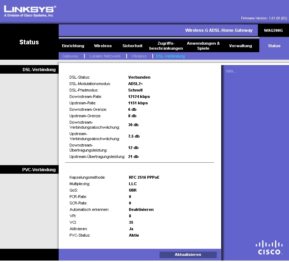Open the Anwendungen & Spiele tab
Screen dimensions: 289x262
(203, 46)
